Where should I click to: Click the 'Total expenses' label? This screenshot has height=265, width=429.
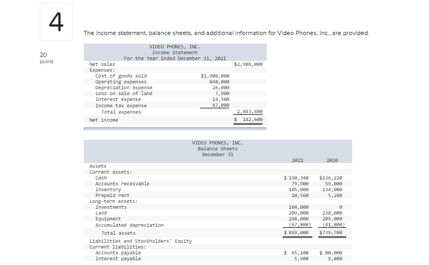tap(121, 112)
